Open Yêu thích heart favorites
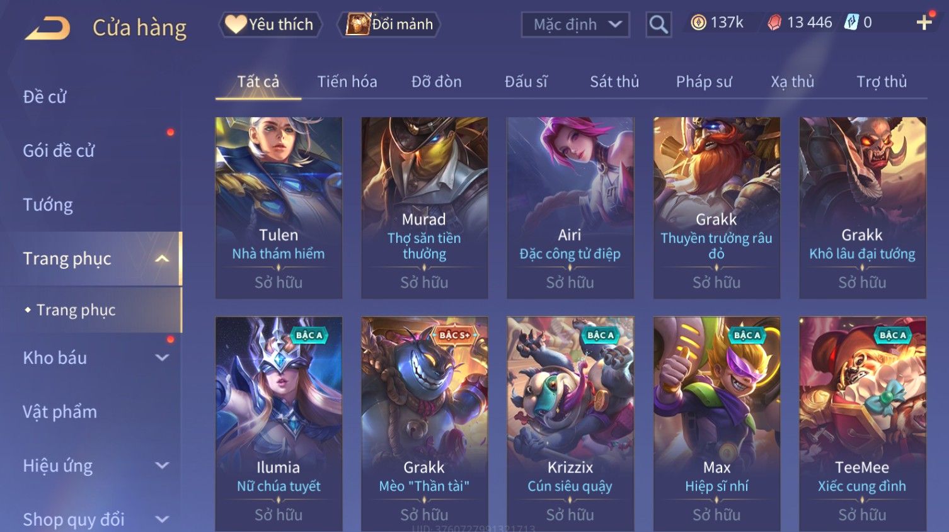Image resolution: width=949 pixels, height=532 pixels. click(x=270, y=25)
